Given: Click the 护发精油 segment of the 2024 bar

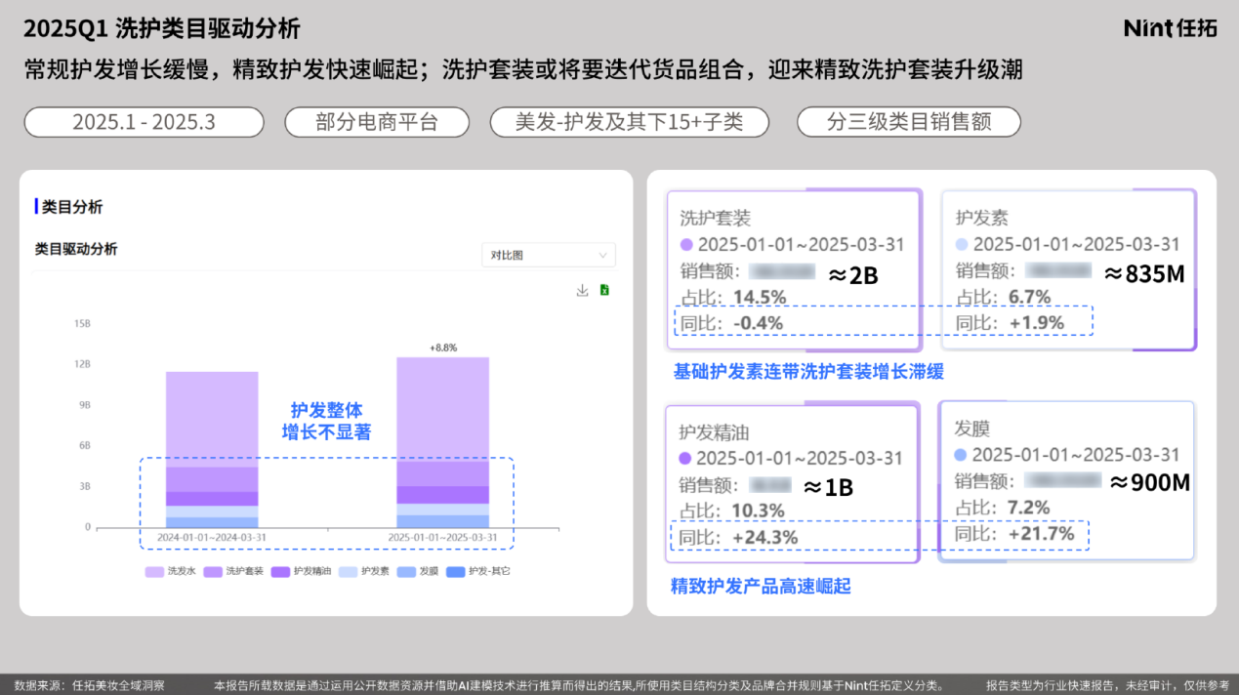Looking at the screenshot, I should [212, 498].
